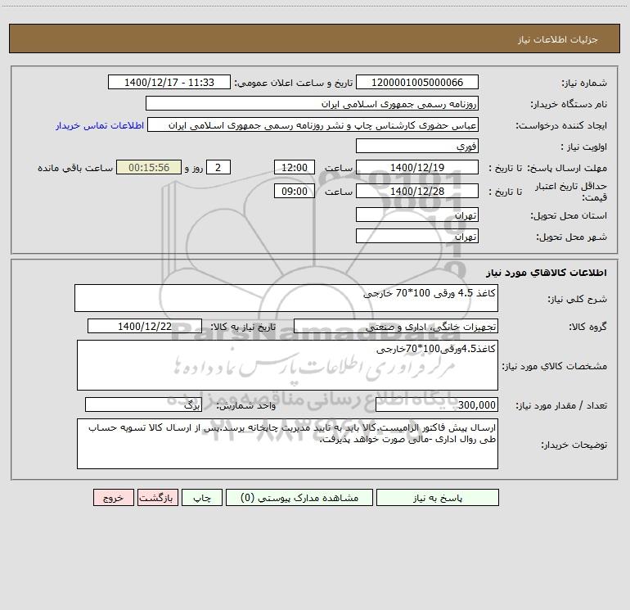The height and width of the screenshot is (610, 630).
Task: Click the remaining time countdown 00:15:56
Action: click(149, 167)
